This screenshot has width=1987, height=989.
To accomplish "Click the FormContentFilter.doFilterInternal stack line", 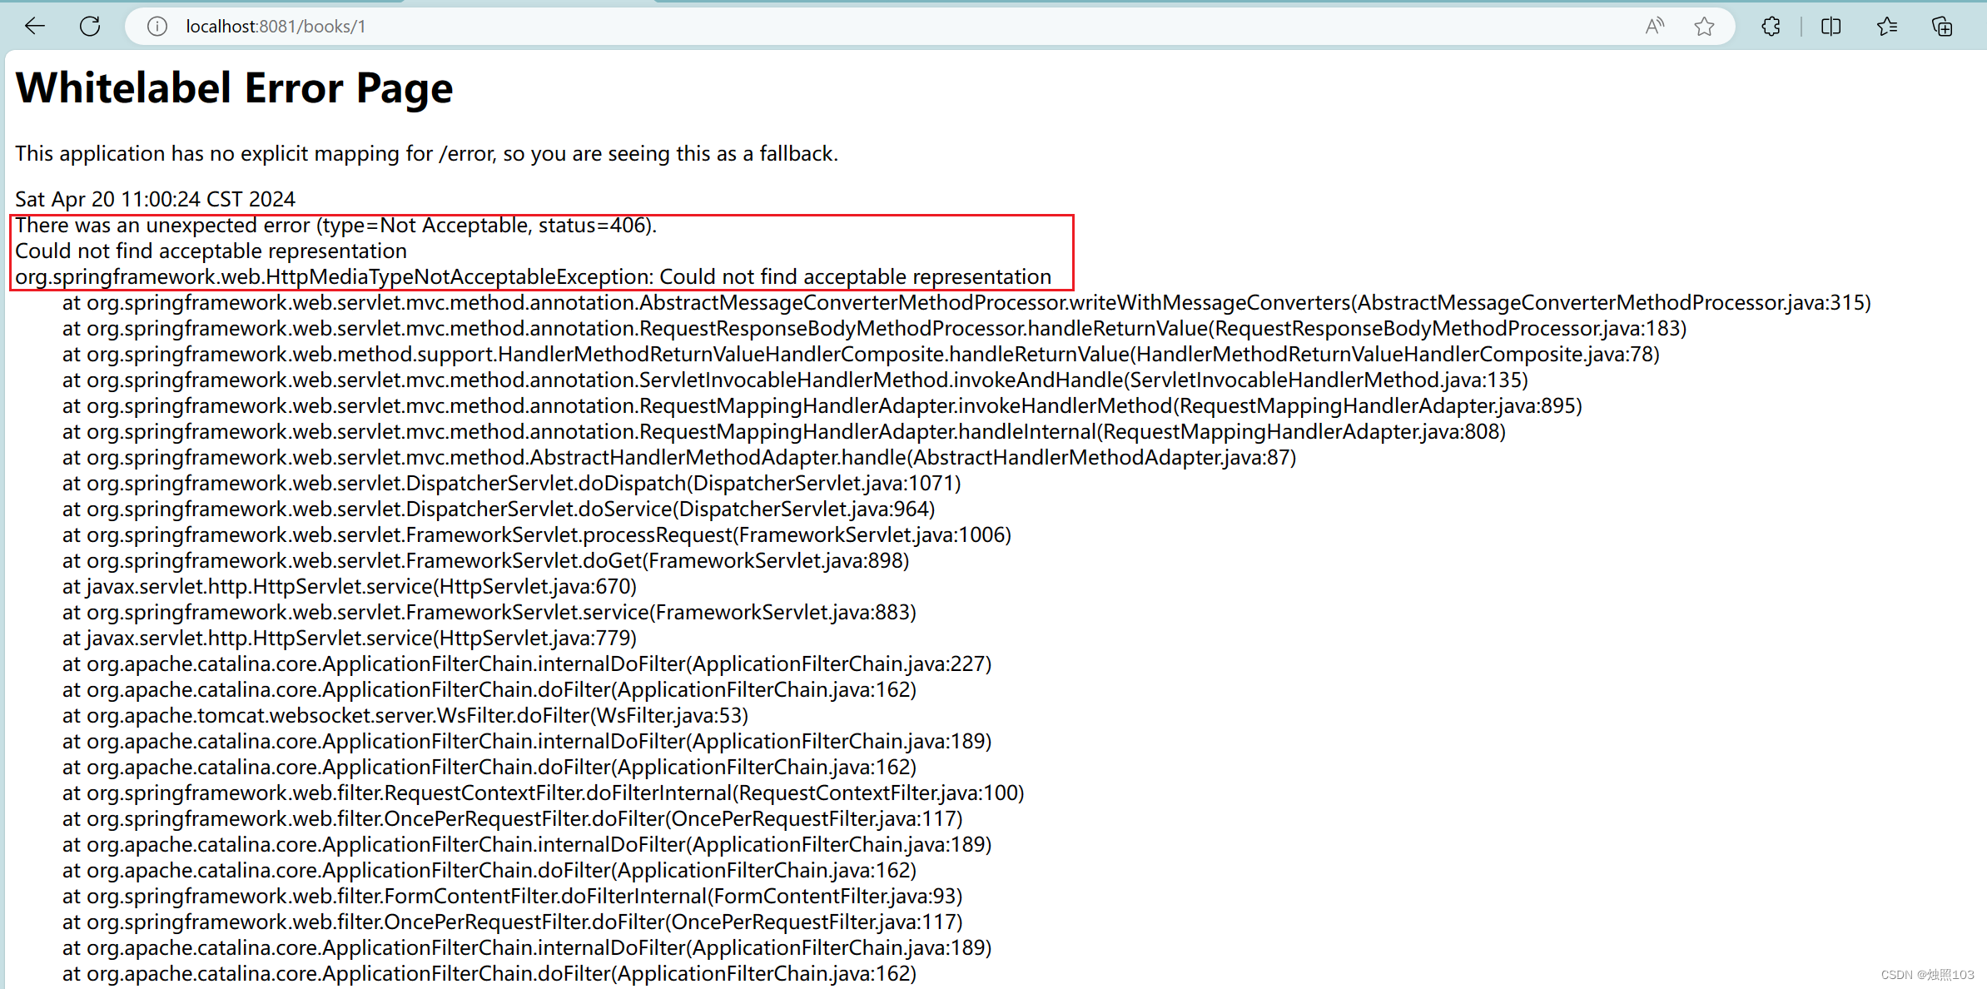I will [512, 897].
